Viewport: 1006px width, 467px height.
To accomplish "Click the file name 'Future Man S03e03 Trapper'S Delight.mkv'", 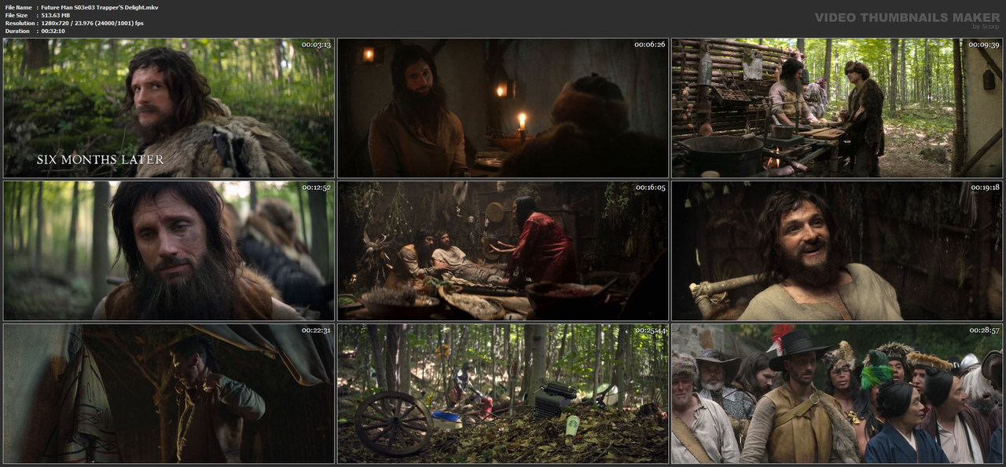I will (99, 7).
